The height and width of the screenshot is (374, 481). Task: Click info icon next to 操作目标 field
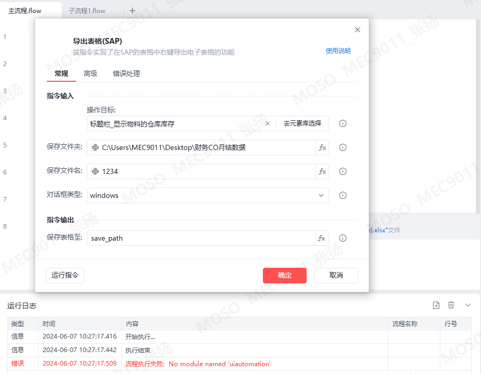(343, 123)
